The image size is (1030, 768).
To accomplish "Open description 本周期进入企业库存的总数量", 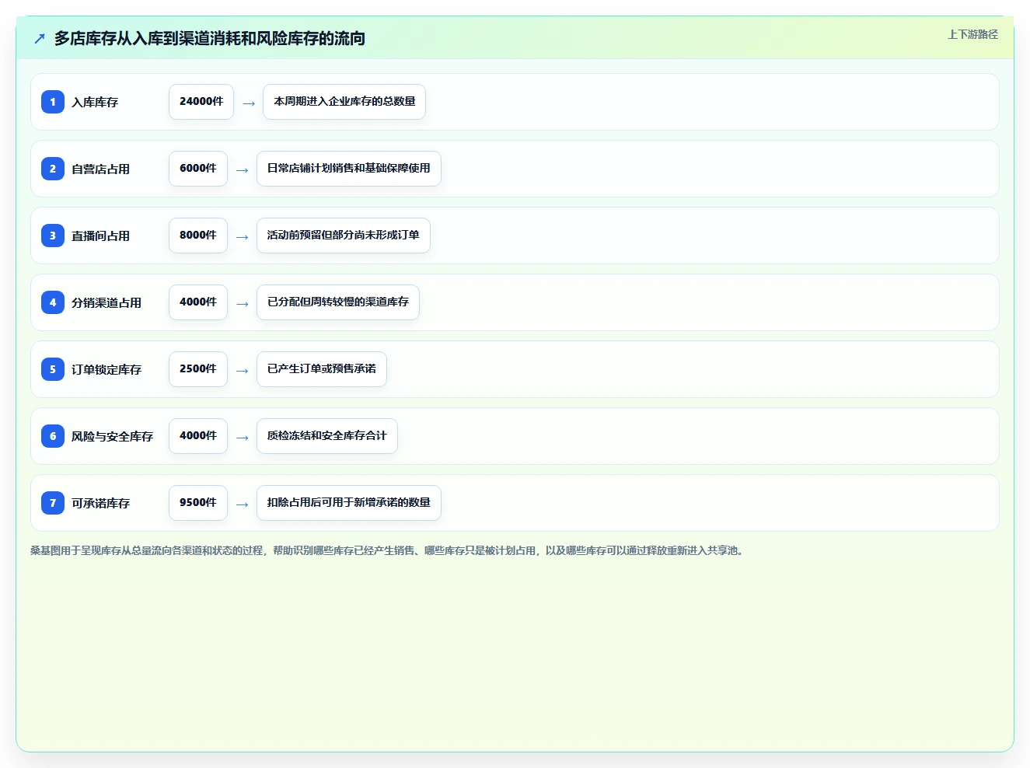I will [x=344, y=102].
